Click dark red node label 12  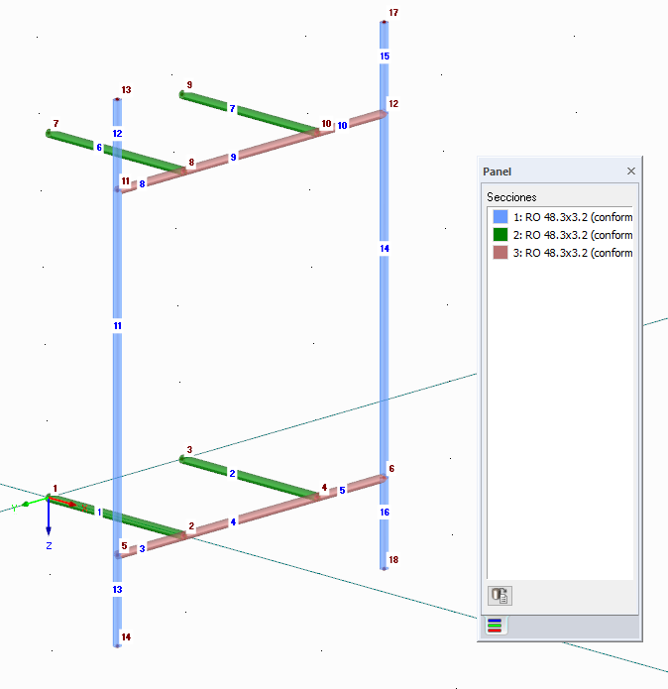click(393, 104)
